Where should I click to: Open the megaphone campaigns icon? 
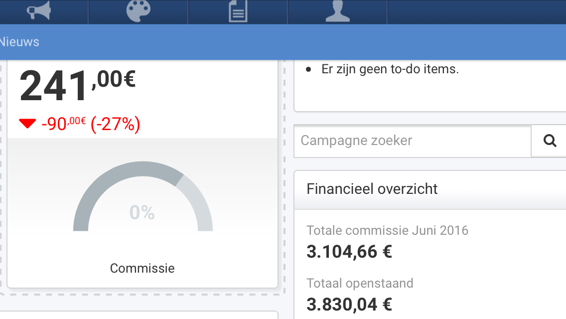[39, 11]
